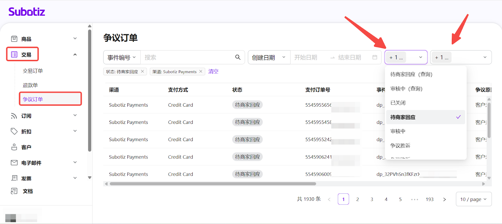Remove the 状态: 待商家回应 filter tag
This screenshot has height=224, width=502.
(x=142, y=72)
